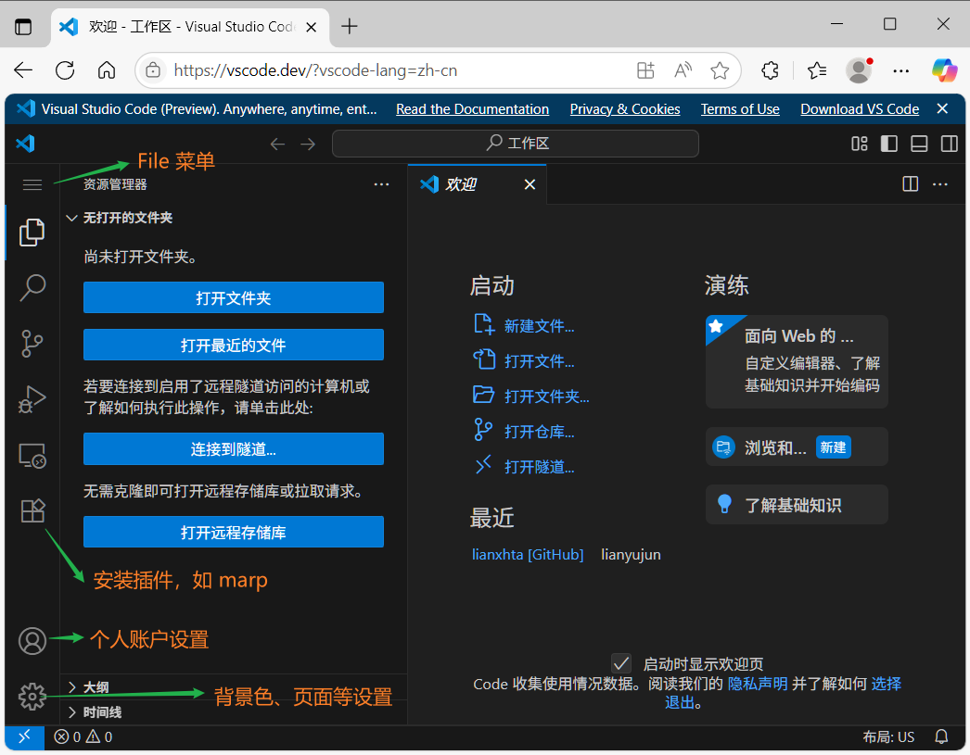Uncheck 启动时显示欢迎页
970x755 pixels.
coord(621,662)
